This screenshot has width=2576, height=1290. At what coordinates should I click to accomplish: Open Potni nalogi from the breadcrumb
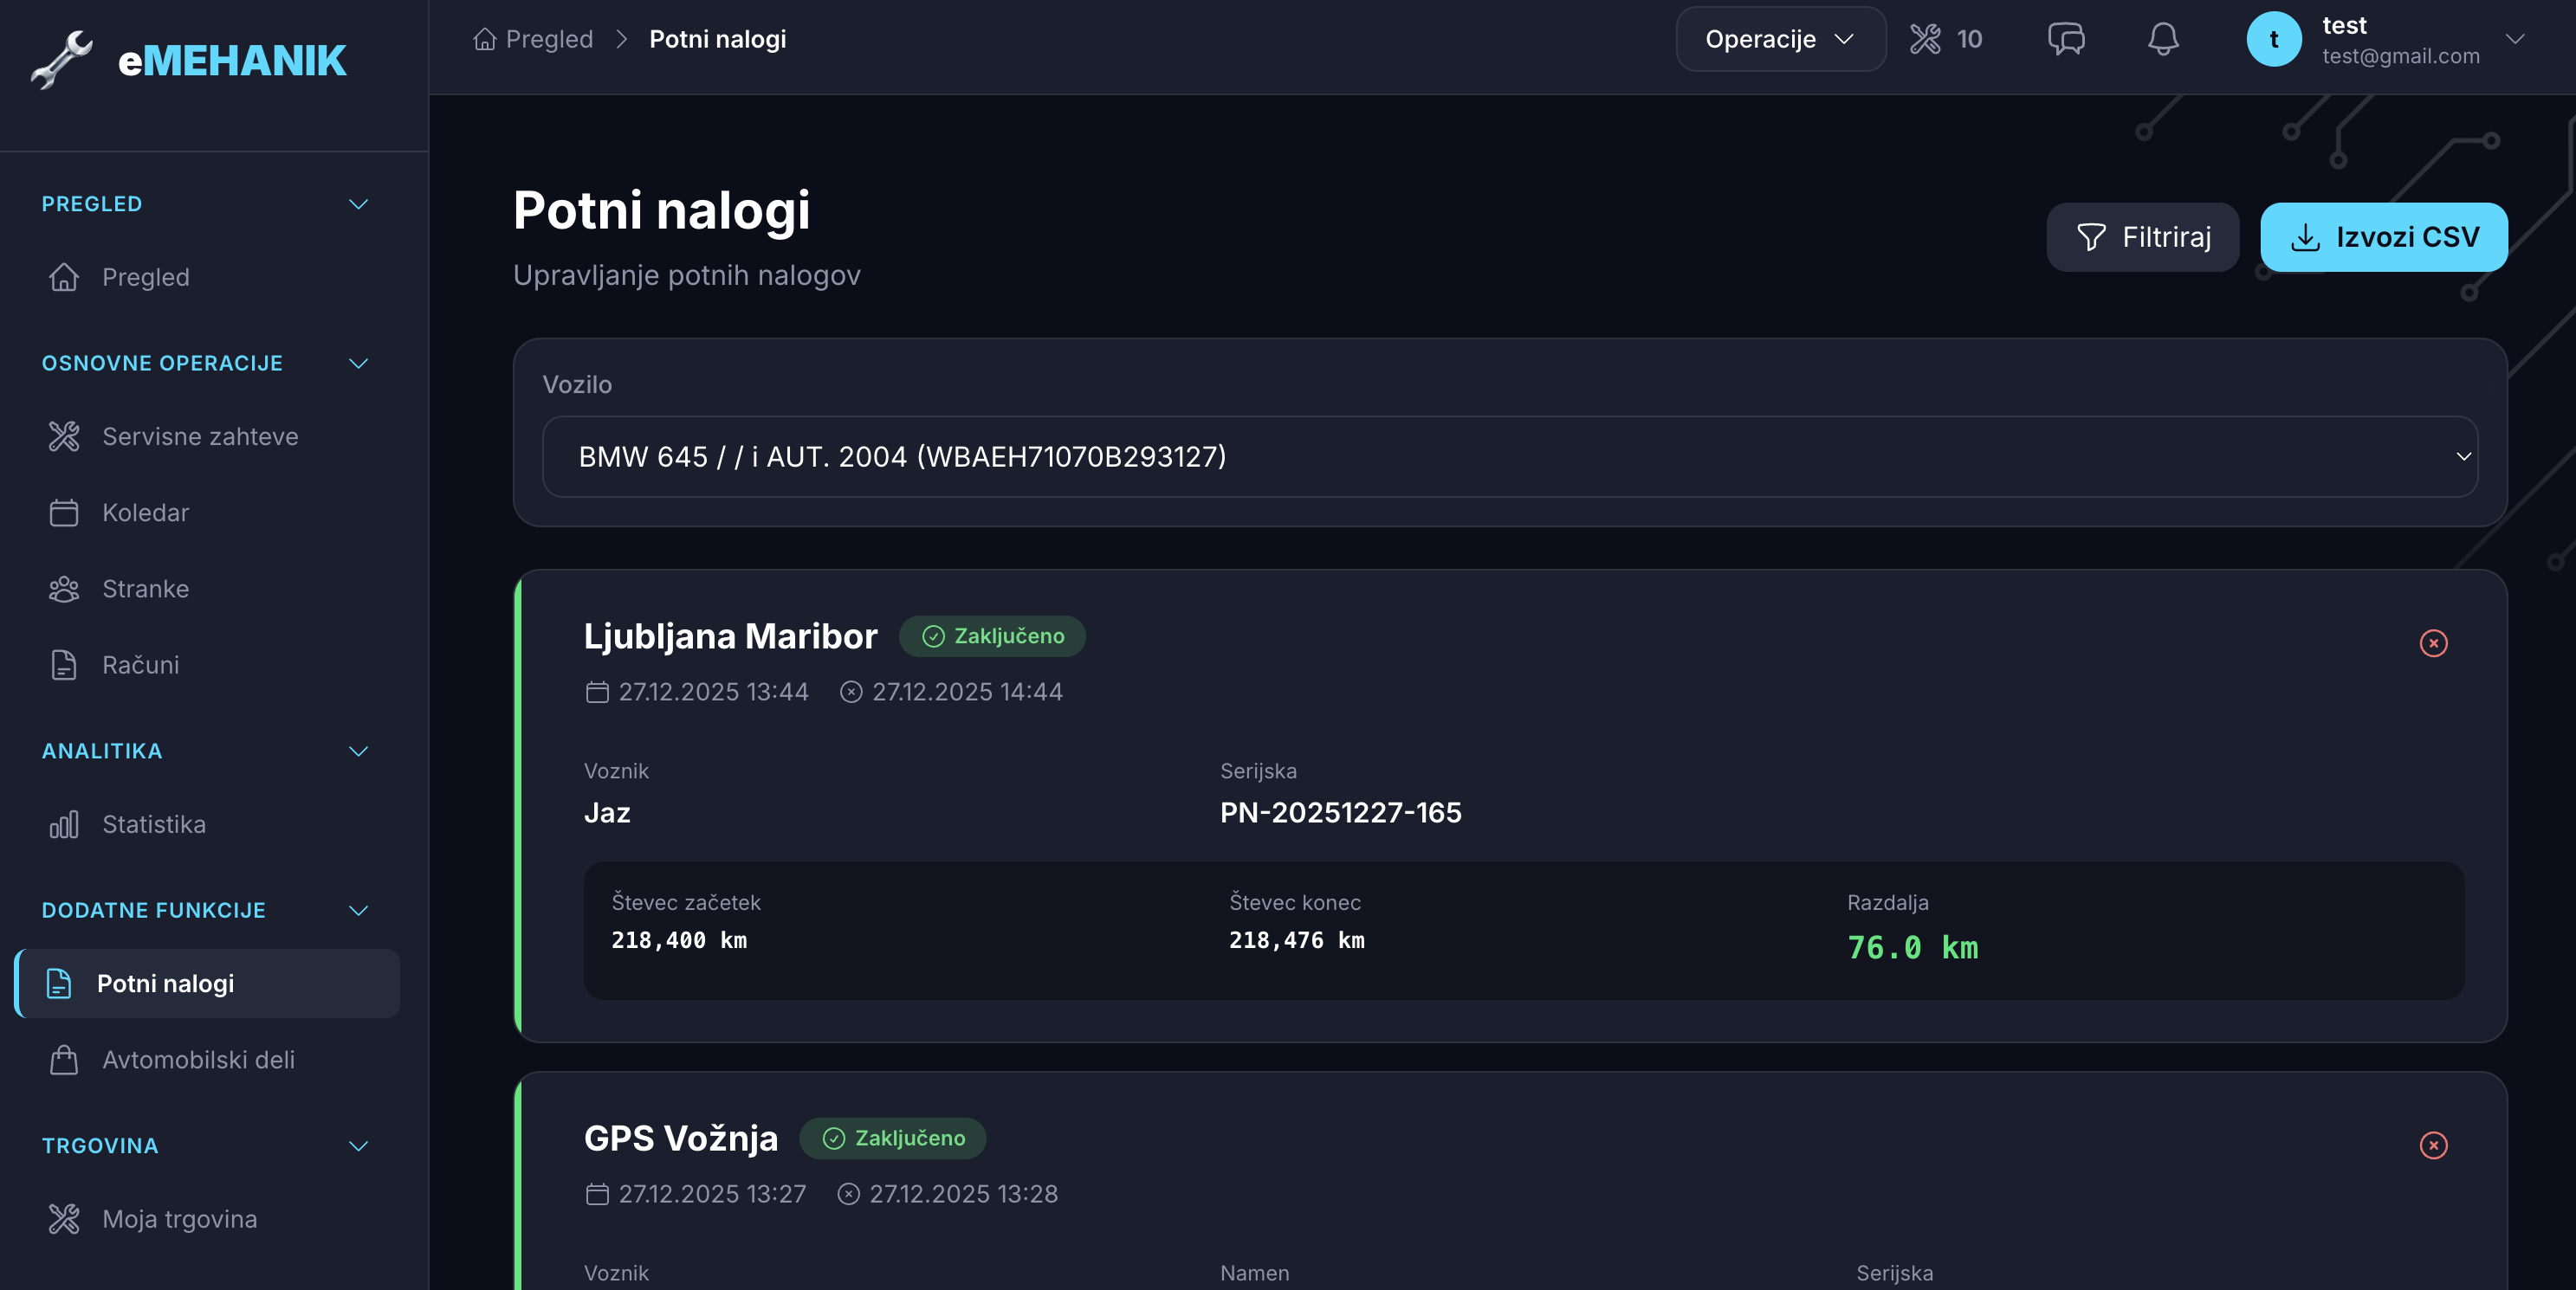click(x=716, y=38)
